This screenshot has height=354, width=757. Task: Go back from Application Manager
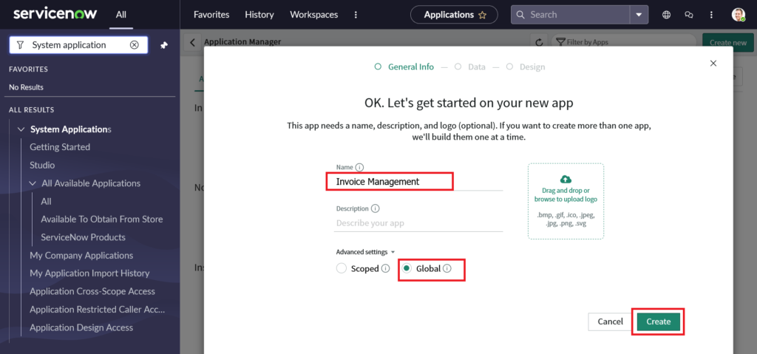pyautogui.click(x=192, y=43)
